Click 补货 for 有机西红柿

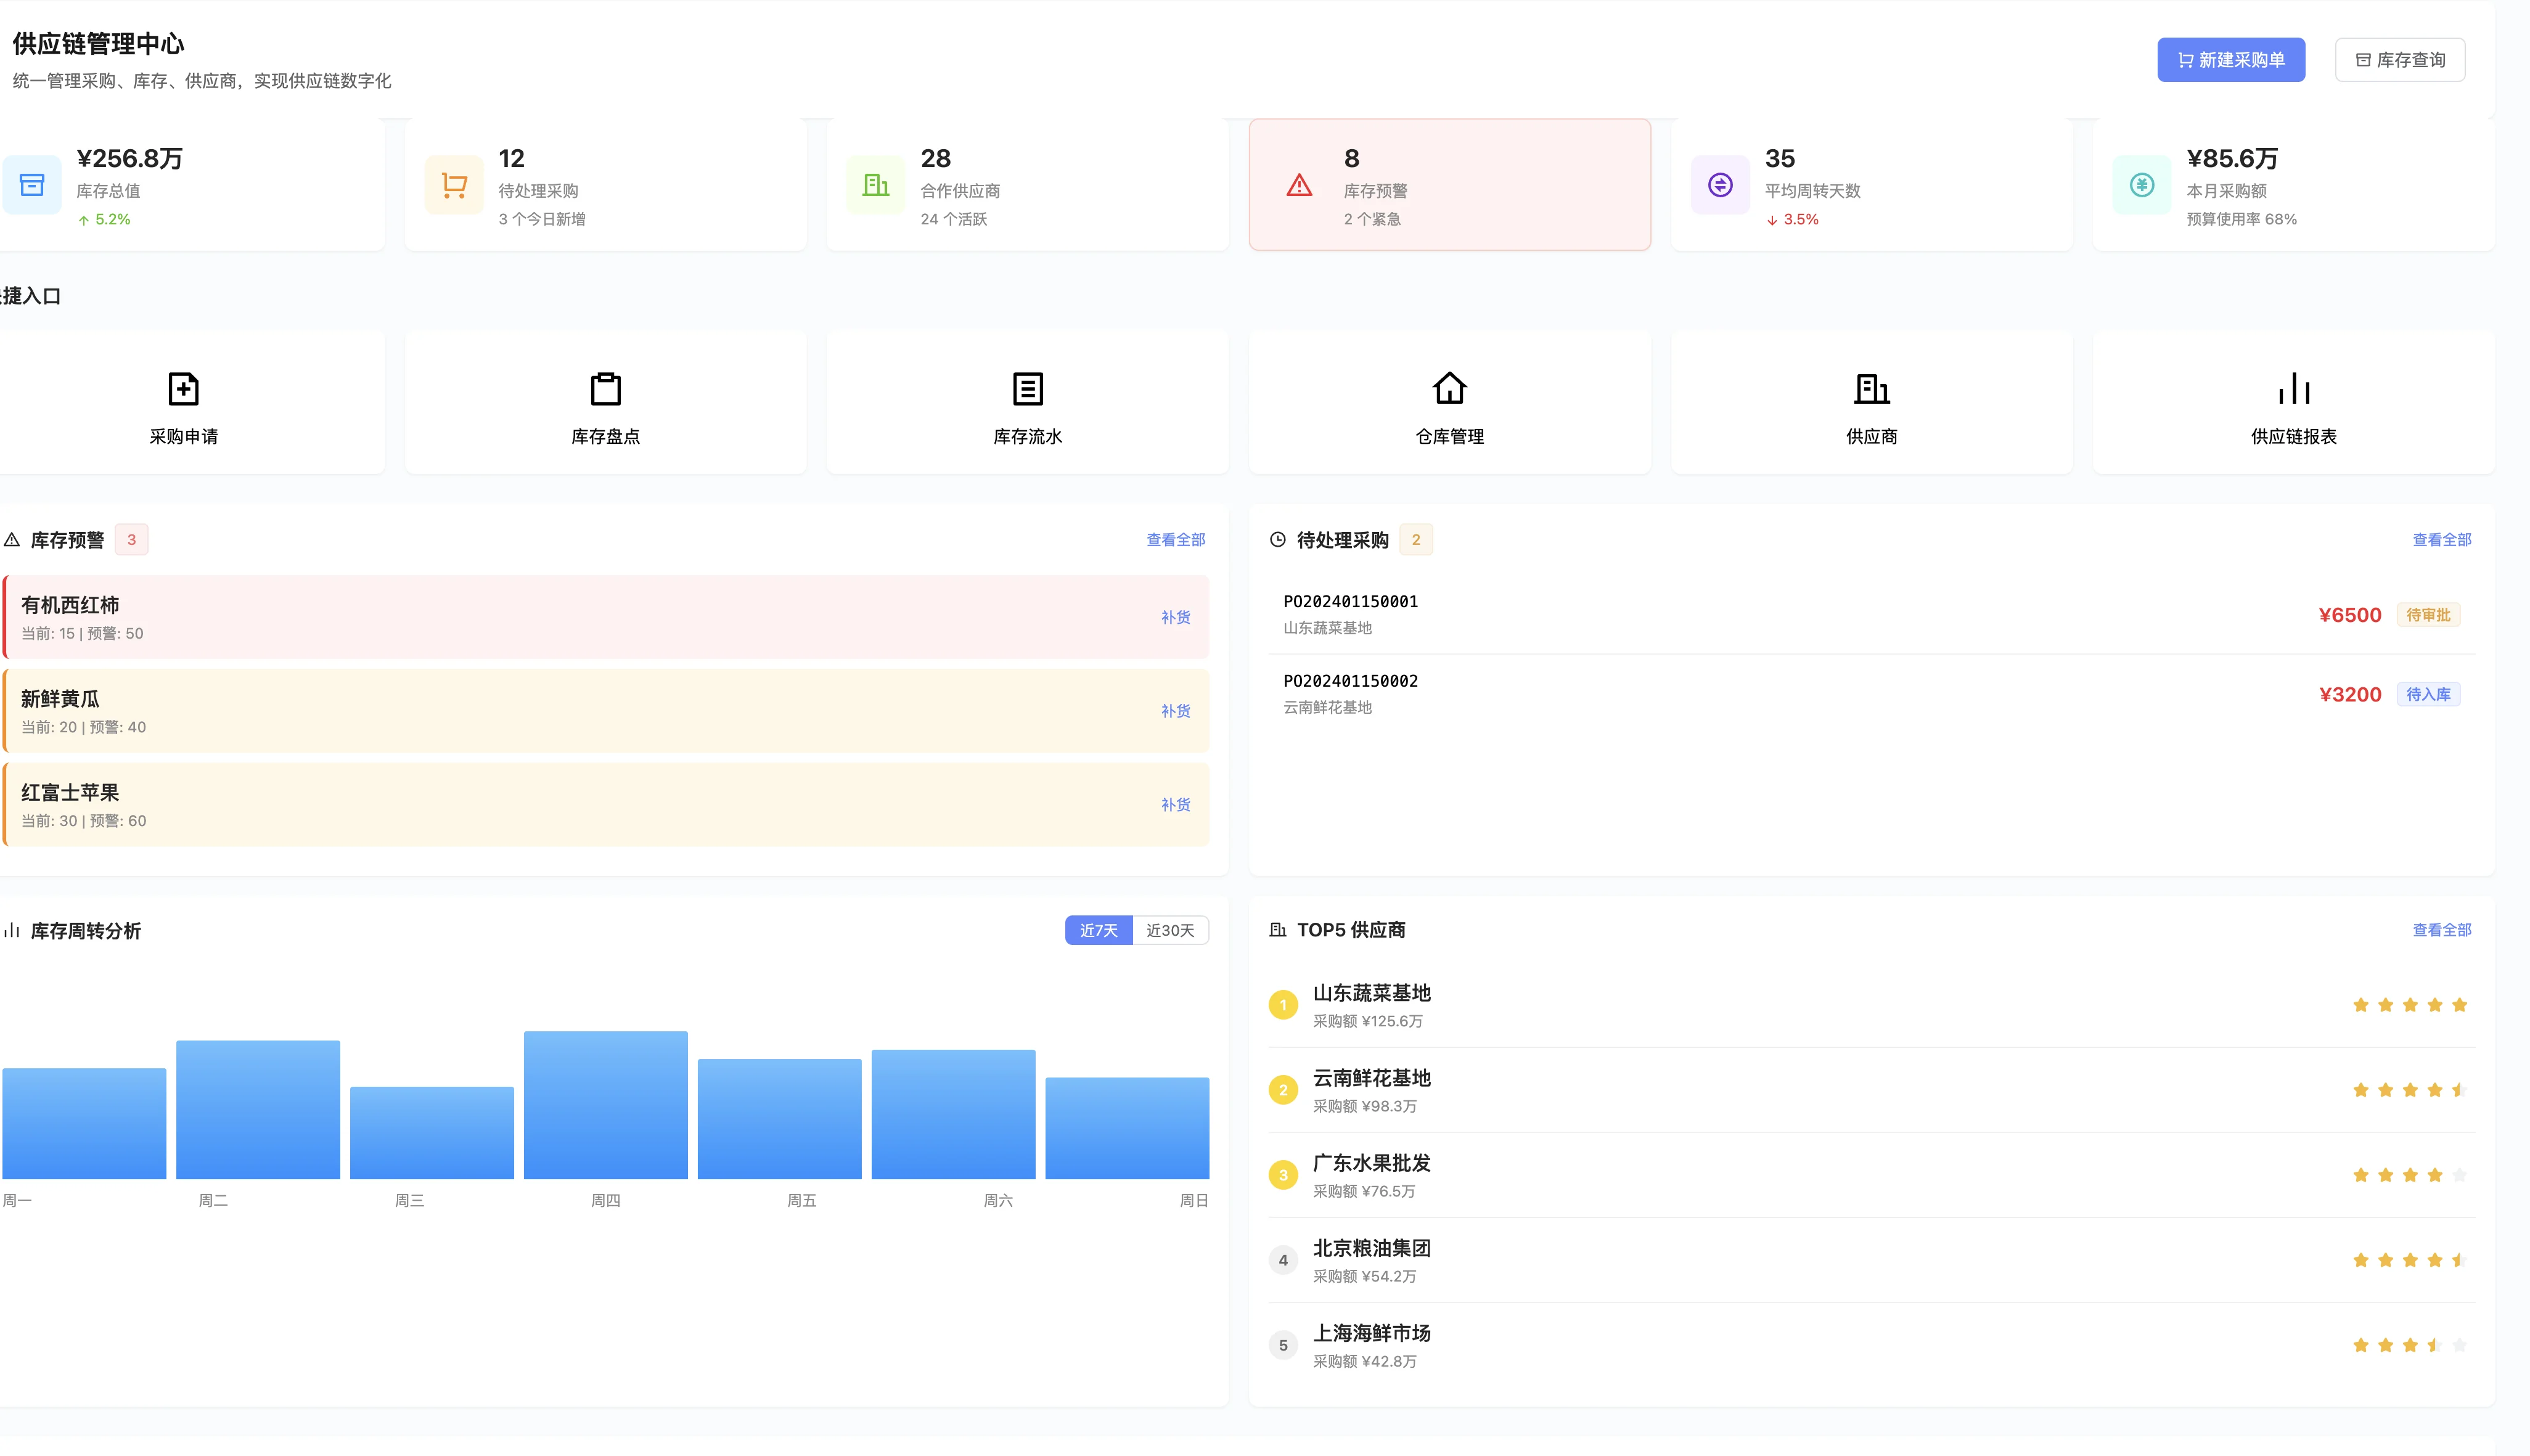pyautogui.click(x=1175, y=617)
